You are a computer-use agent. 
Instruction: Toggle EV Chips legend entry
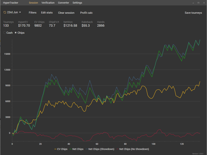[61, 149]
